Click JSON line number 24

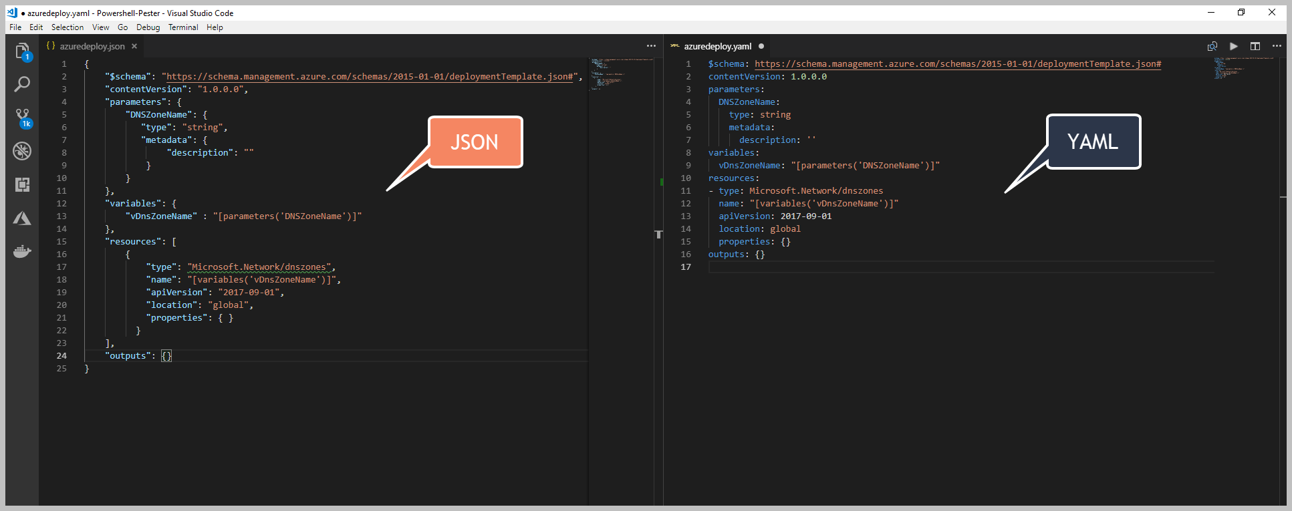pyautogui.click(x=61, y=356)
